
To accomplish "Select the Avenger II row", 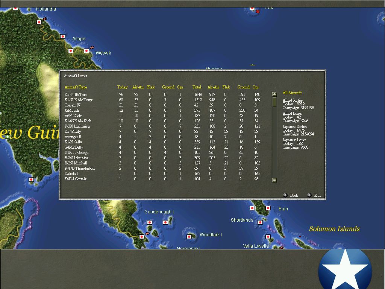I will pyautogui.click(x=162, y=137).
